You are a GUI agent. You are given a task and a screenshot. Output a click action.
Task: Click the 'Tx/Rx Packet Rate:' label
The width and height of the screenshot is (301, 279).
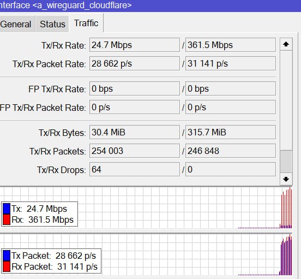(49, 64)
